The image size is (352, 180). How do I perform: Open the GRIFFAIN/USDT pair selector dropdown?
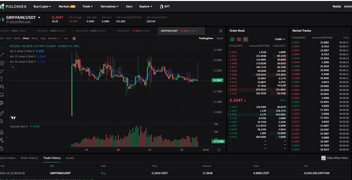[x=39, y=18]
